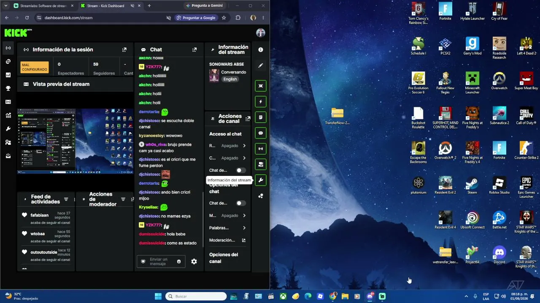Open the Chrome three-dot menu
The height and width of the screenshot is (303, 540).
pyautogui.click(x=263, y=18)
